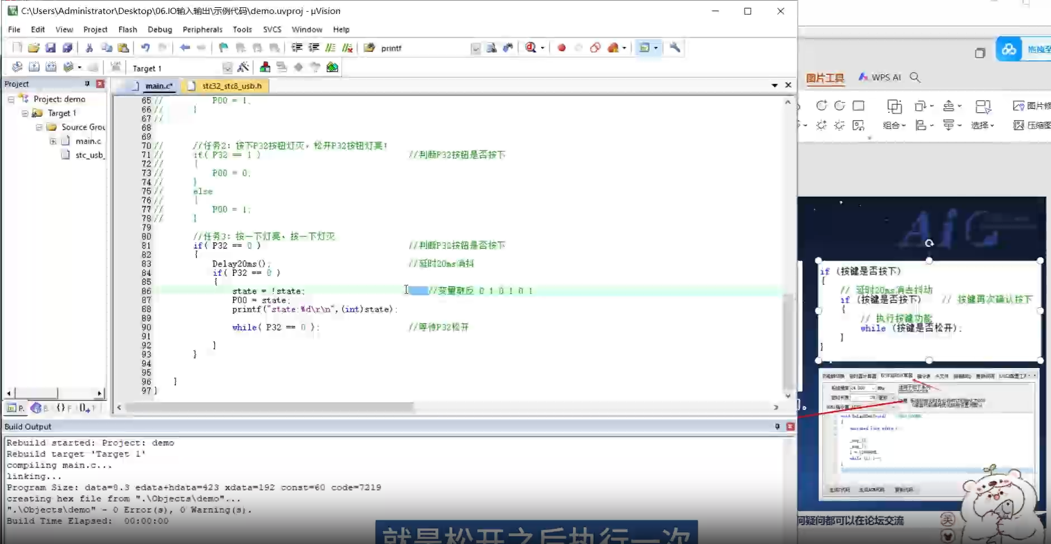Click the Unindent selected lines icon
The width and height of the screenshot is (1051, 544).
point(314,48)
